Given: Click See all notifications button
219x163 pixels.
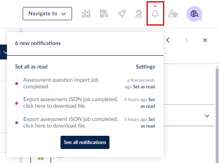Looking at the screenshot, I should coord(85,142).
